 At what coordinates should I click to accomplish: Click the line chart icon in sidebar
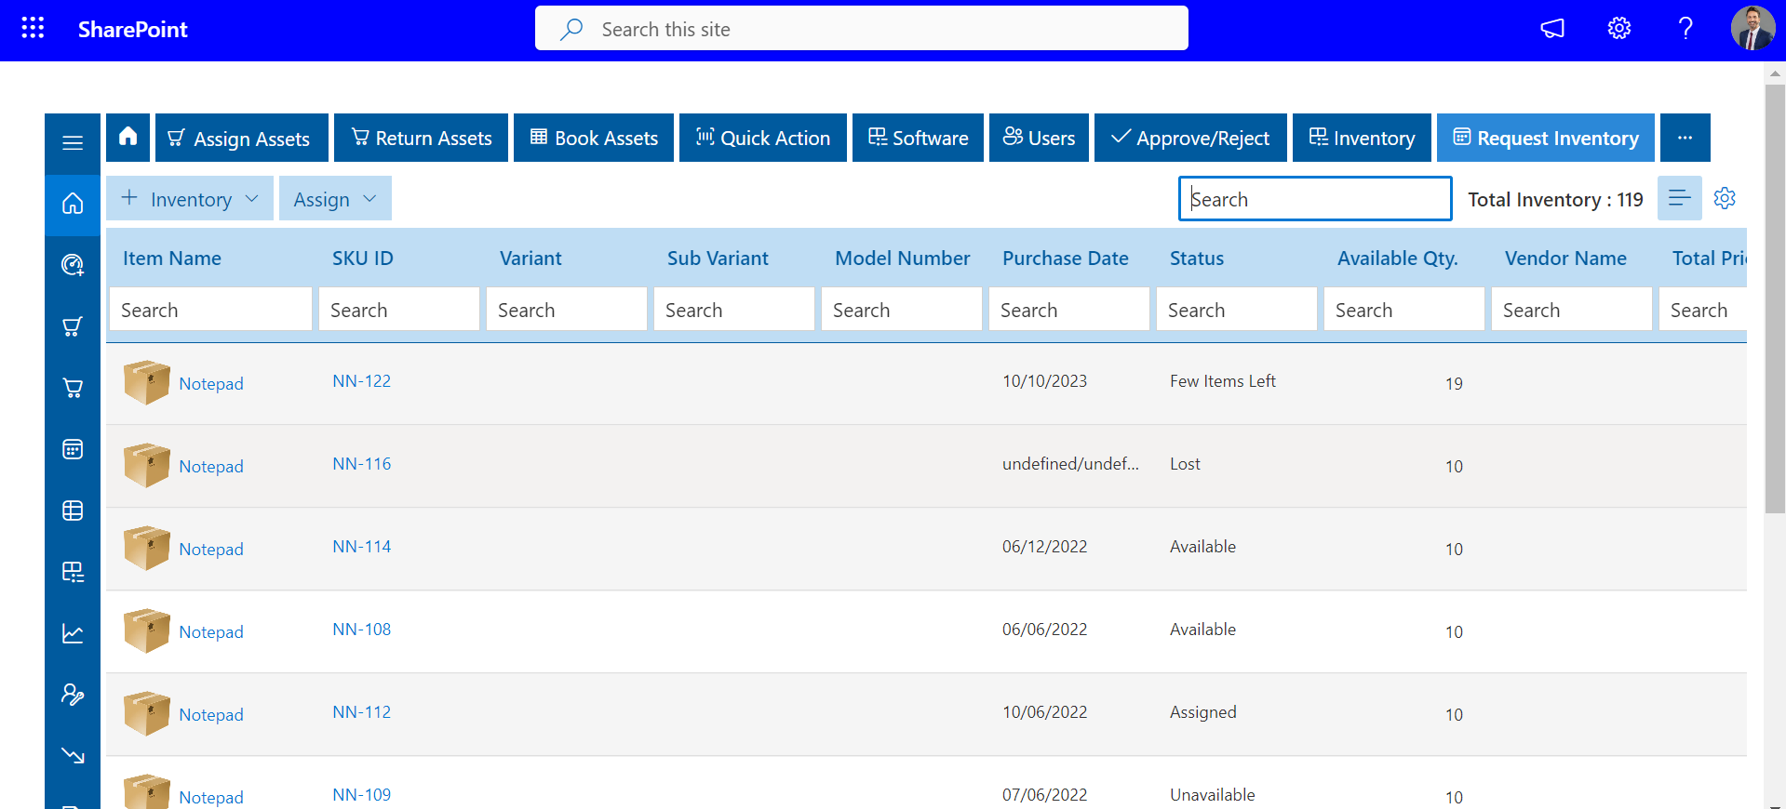pos(73,633)
